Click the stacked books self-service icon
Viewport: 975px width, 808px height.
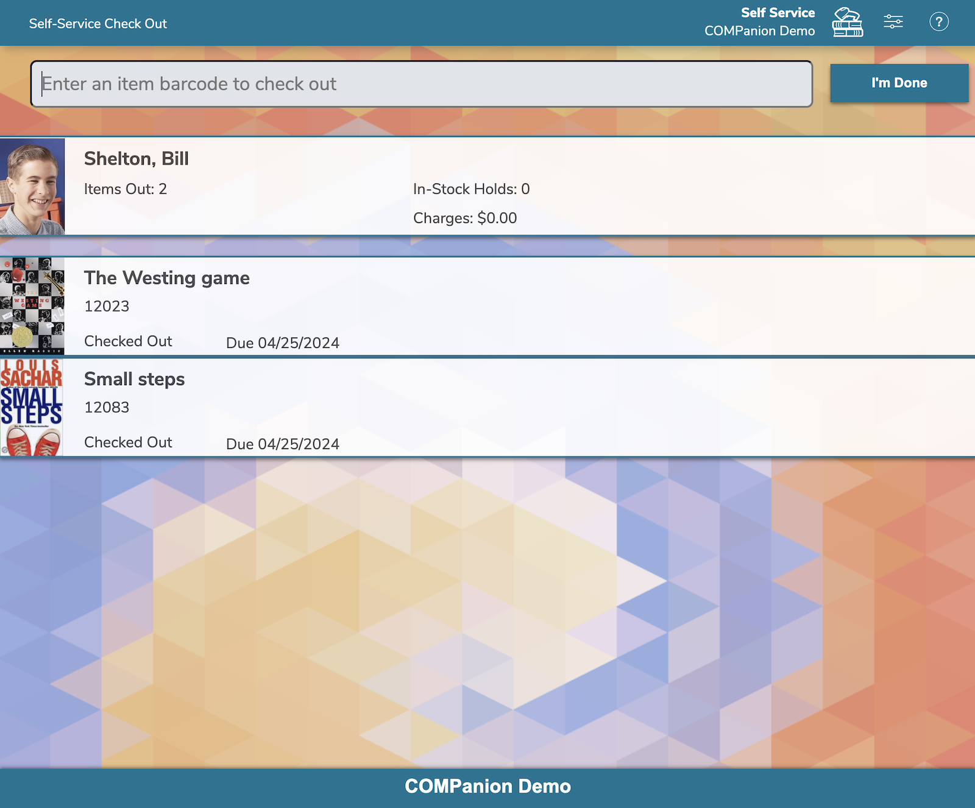[x=848, y=23]
